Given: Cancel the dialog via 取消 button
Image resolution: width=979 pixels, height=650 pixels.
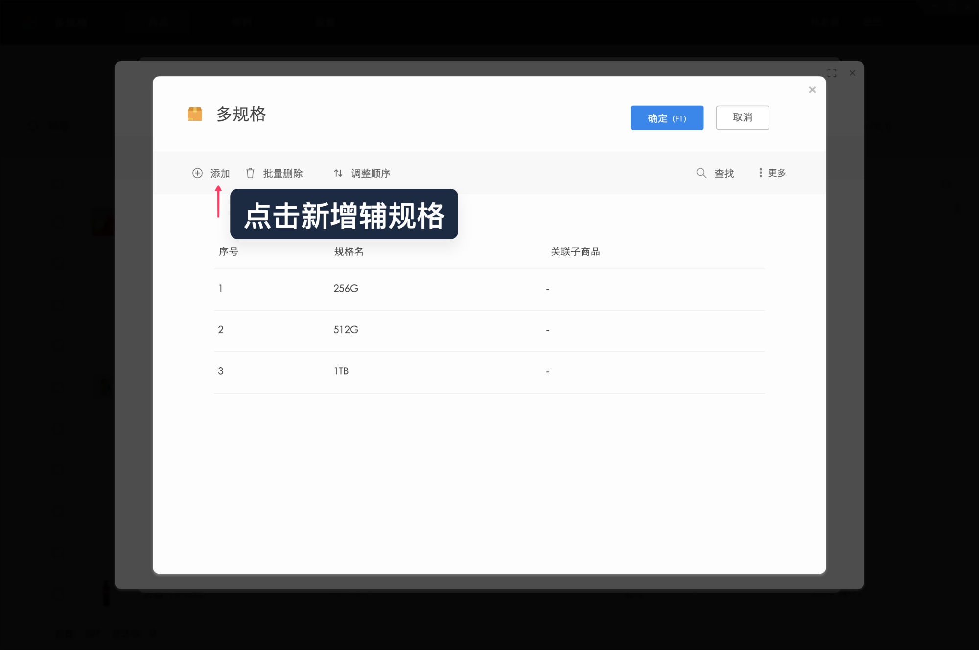Looking at the screenshot, I should click(x=743, y=117).
